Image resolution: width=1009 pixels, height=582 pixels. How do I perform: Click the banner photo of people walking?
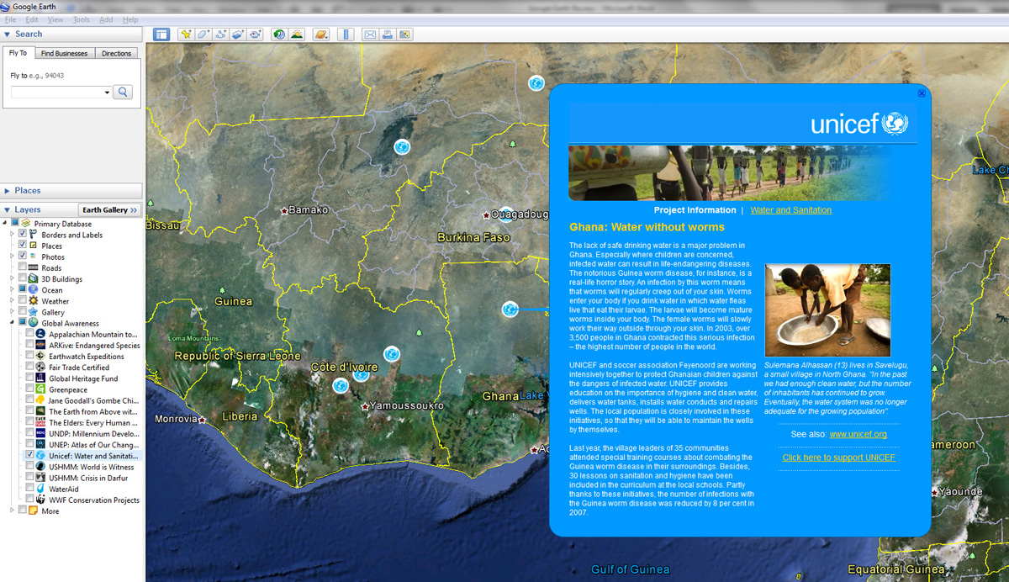click(731, 172)
